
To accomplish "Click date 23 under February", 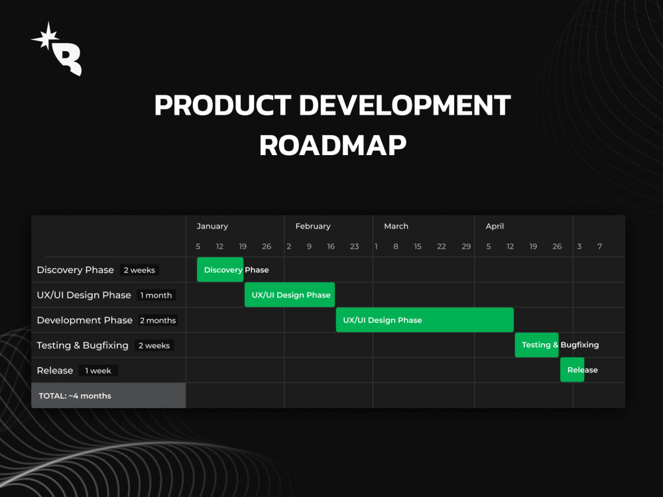I will tap(354, 247).
